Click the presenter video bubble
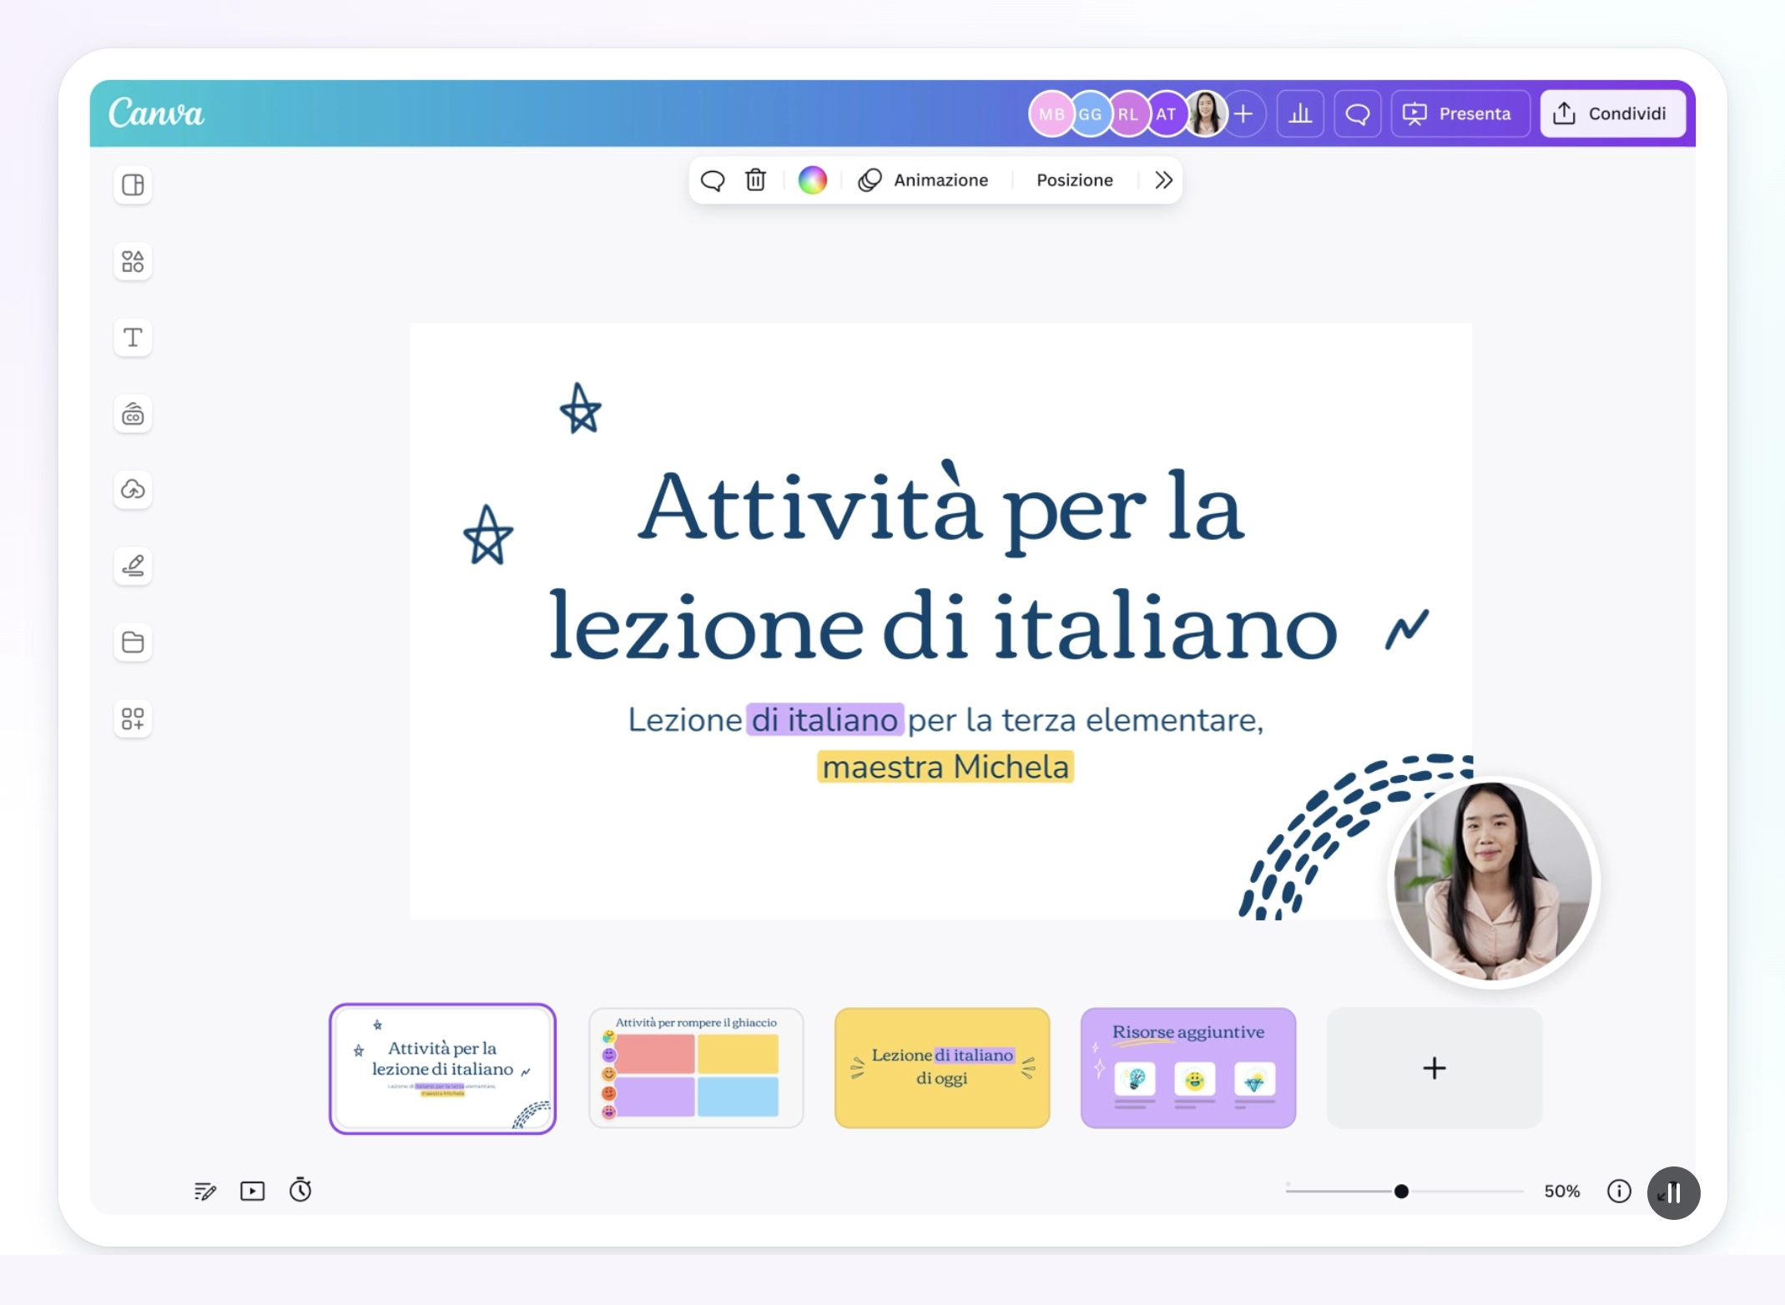 pos(1494,883)
